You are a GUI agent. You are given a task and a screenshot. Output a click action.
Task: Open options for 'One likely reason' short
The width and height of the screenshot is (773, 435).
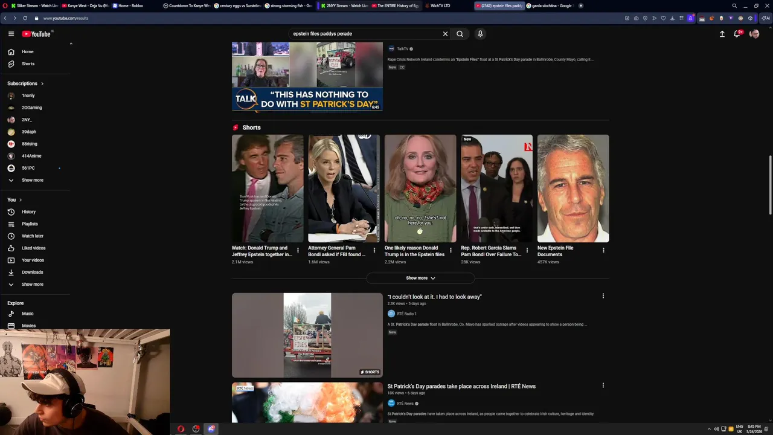tap(451, 250)
